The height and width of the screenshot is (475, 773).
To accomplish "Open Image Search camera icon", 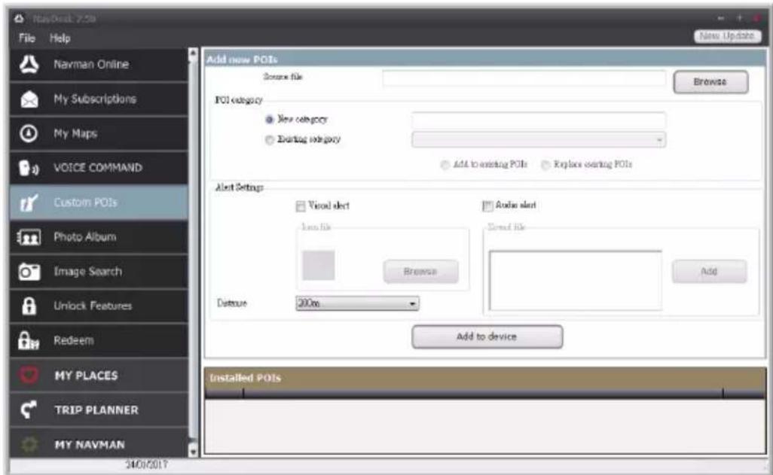I will 29,272.
